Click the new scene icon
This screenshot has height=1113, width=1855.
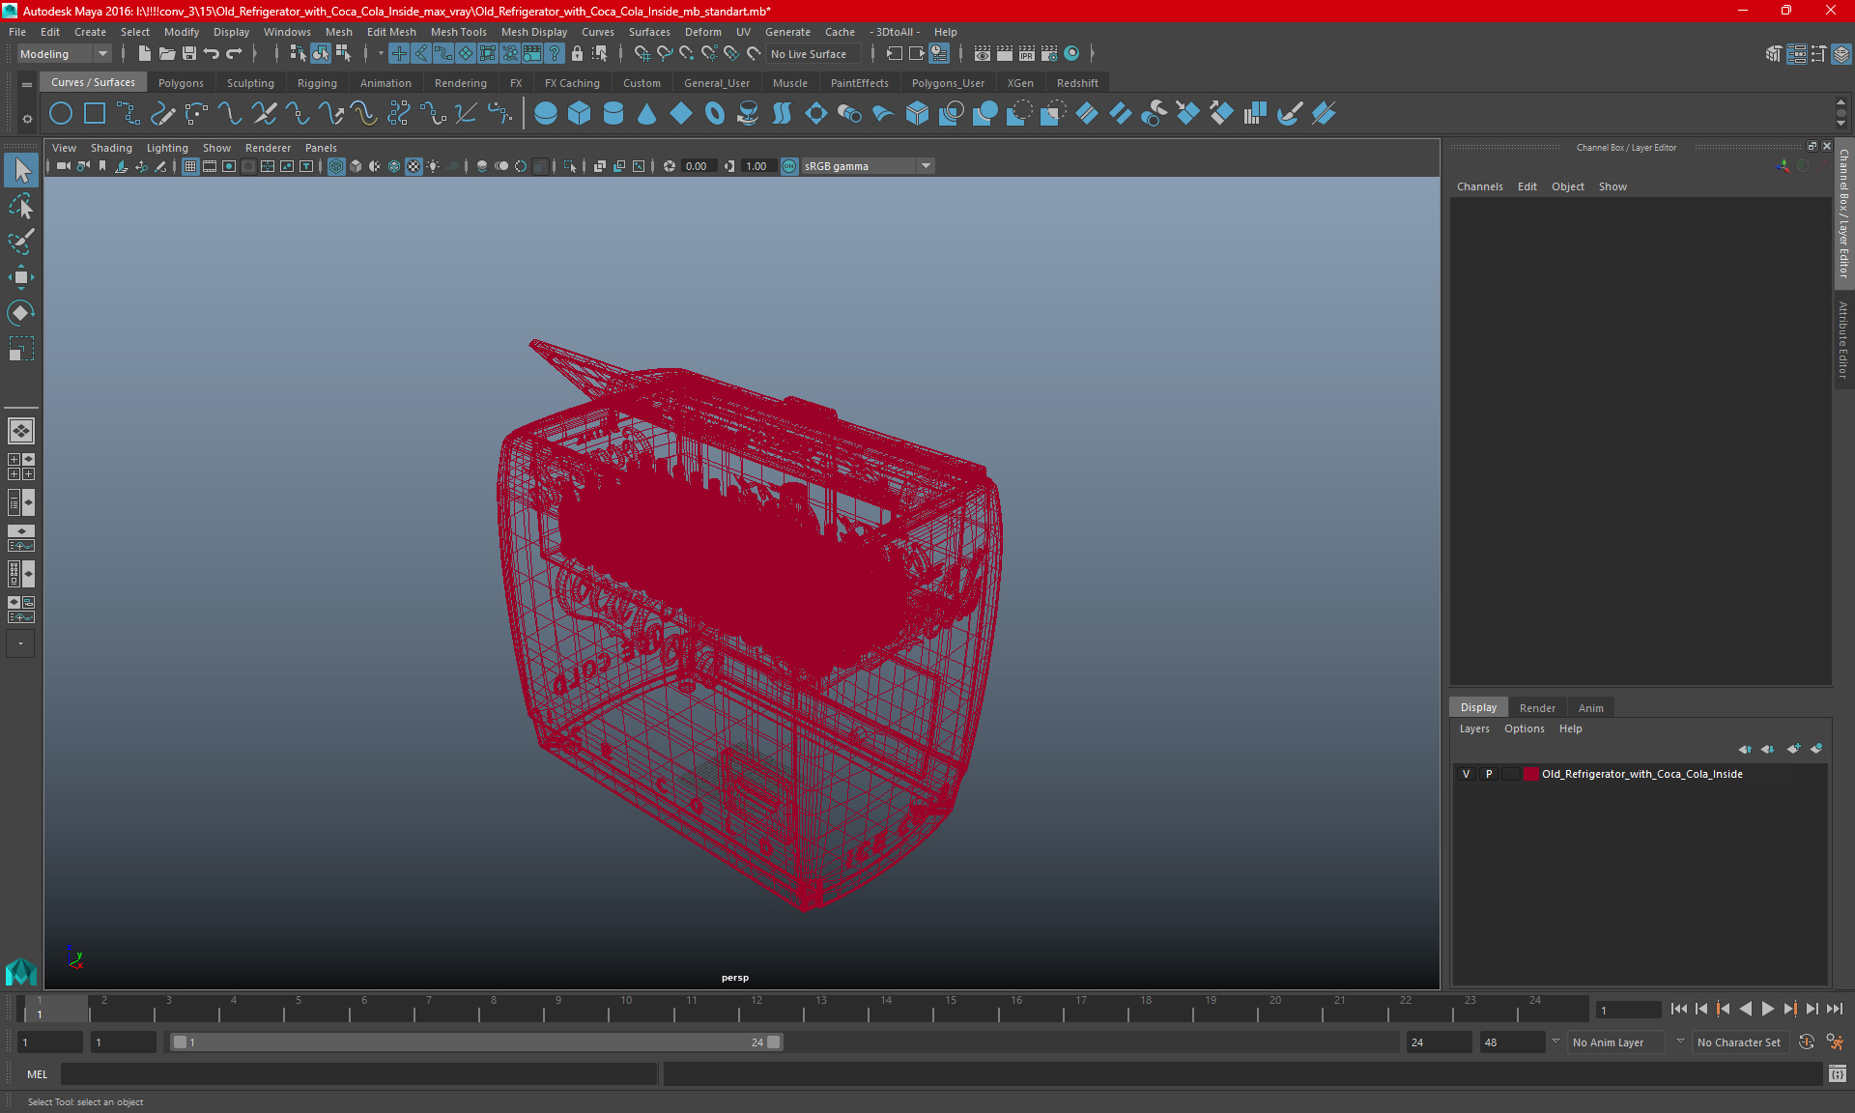pyautogui.click(x=144, y=54)
